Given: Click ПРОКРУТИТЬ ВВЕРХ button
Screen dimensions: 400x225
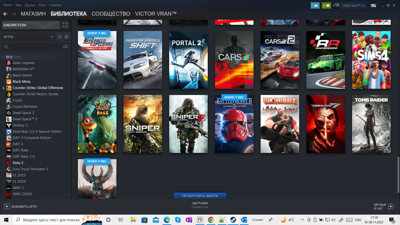Looking at the screenshot, I should 200,196.
